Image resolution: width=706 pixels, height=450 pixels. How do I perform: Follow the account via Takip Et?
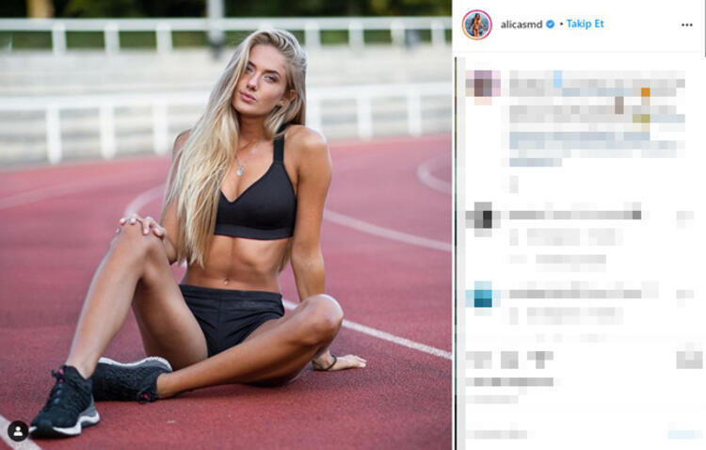(585, 24)
